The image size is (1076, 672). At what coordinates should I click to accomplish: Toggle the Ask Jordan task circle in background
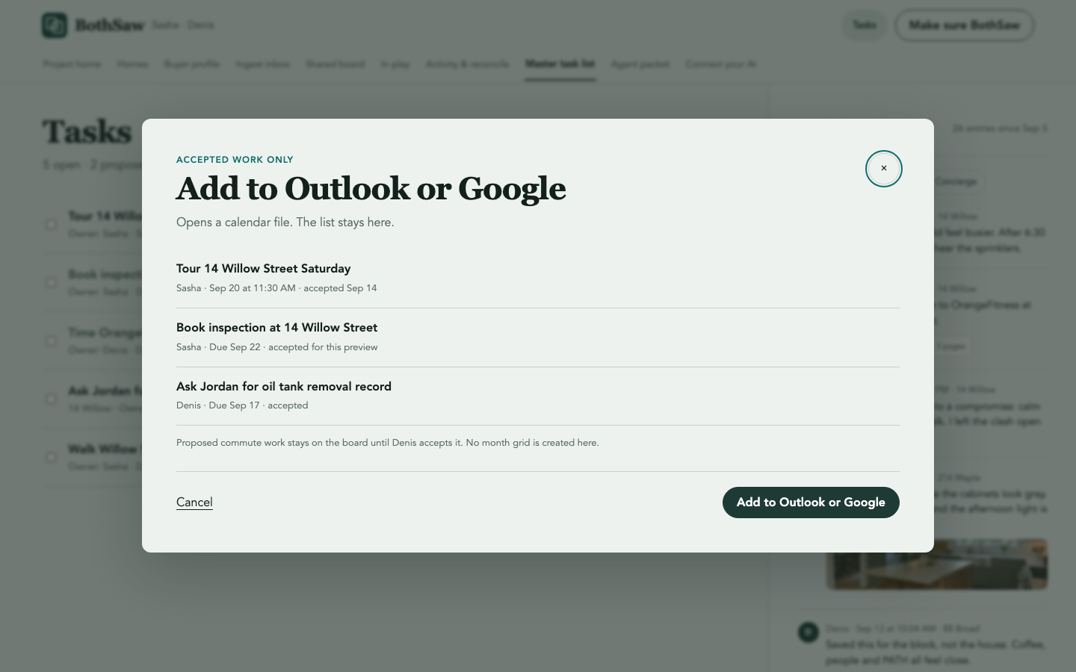tap(52, 399)
